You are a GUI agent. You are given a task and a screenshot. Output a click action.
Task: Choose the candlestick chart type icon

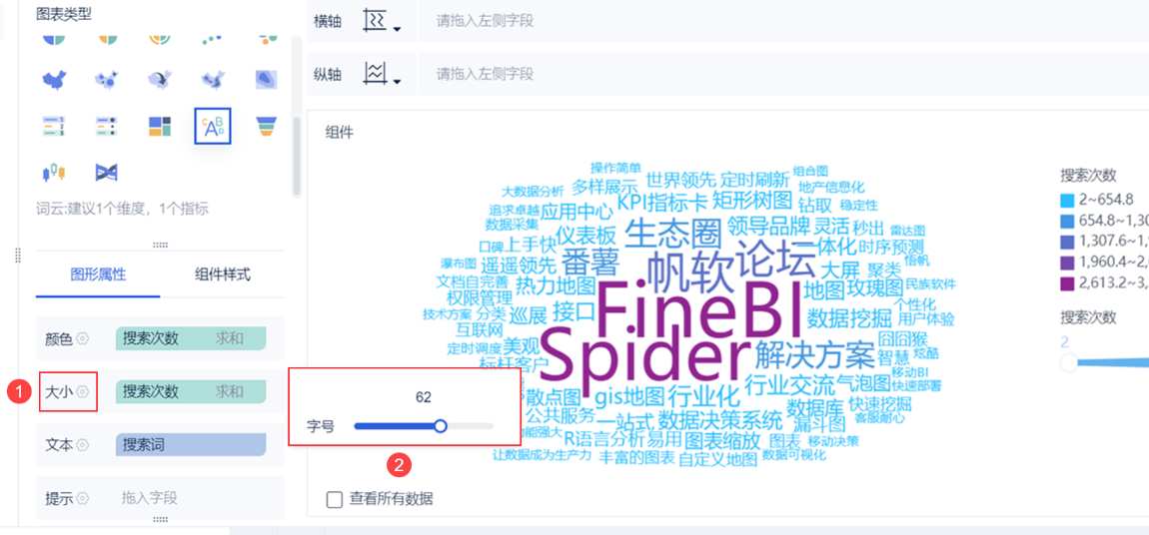[x=54, y=173]
